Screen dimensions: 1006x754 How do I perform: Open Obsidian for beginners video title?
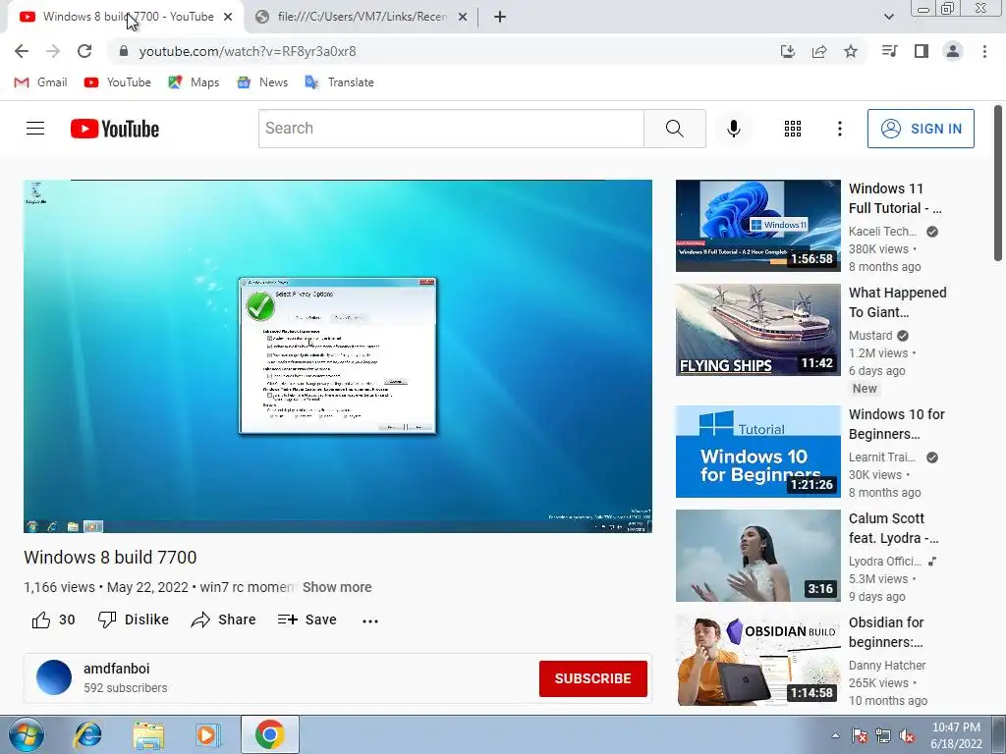pos(886,632)
